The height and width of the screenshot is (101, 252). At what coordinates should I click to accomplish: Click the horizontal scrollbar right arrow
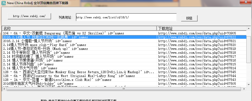pos(244,89)
